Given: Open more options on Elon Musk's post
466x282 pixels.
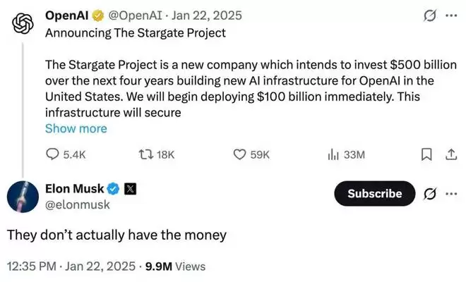Looking at the screenshot, I should point(450,194).
